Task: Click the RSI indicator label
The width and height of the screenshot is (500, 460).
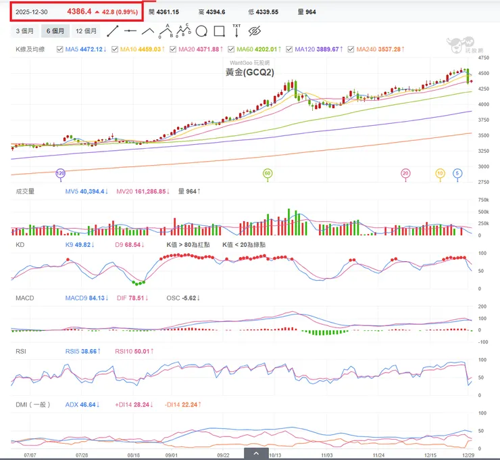Action: (x=21, y=351)
